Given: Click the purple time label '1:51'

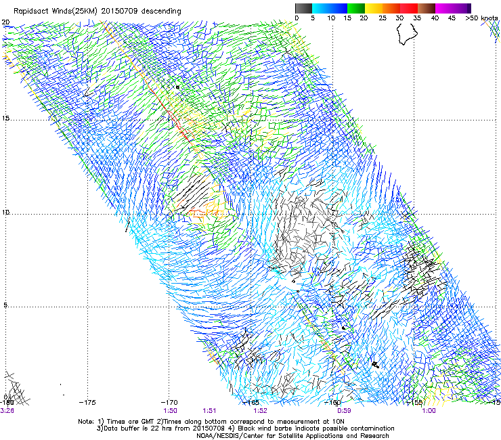Looking at the screenshot, I should [x=209, y=411].
